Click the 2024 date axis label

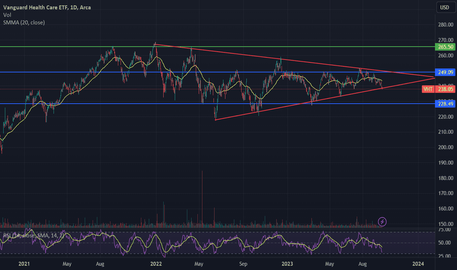click(418, 264)
